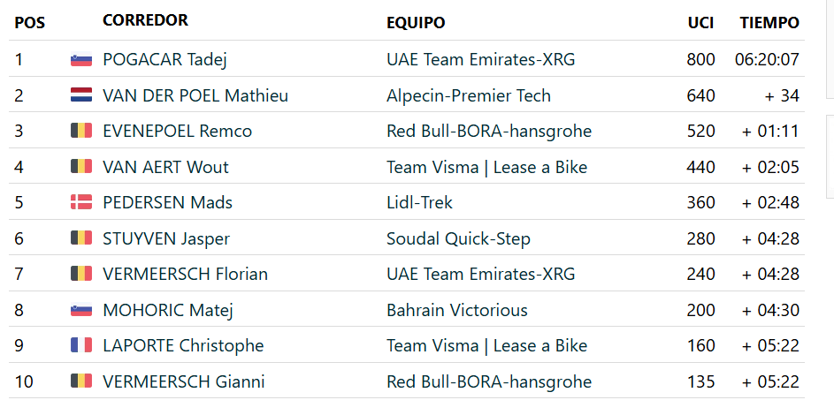
Task: Click the POS column header
Action: tap(29, 23)
